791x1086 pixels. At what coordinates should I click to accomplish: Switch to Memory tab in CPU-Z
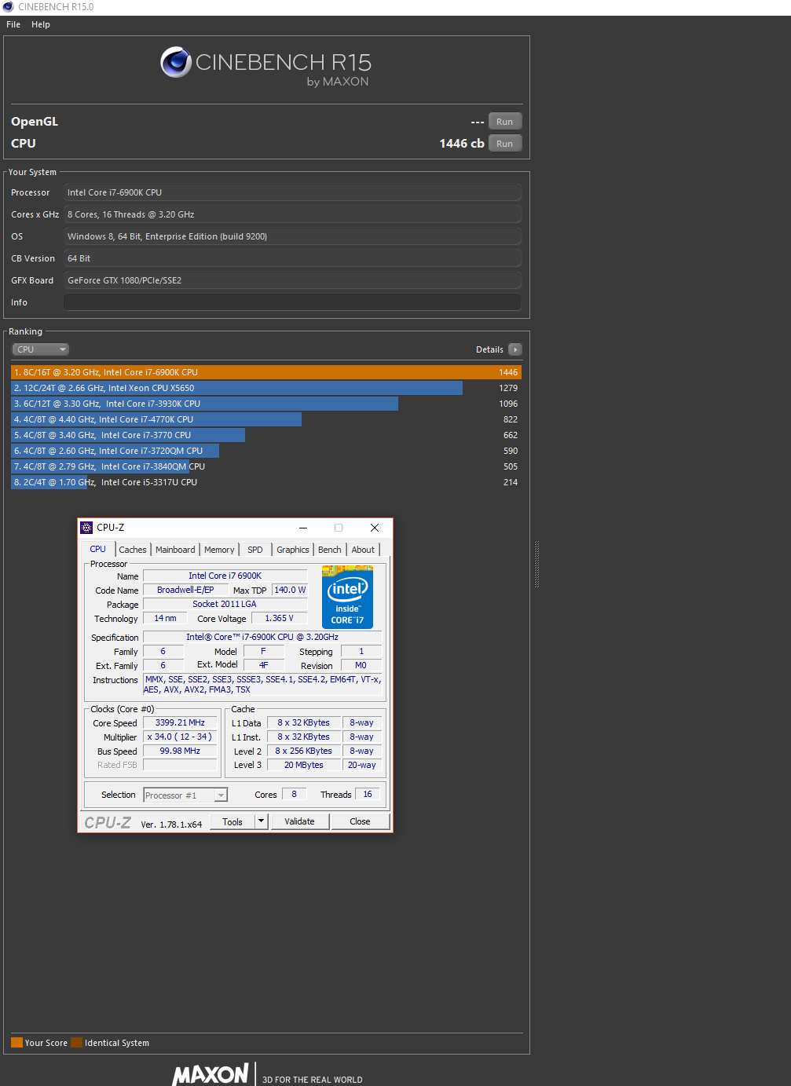(x=219, y=550)
